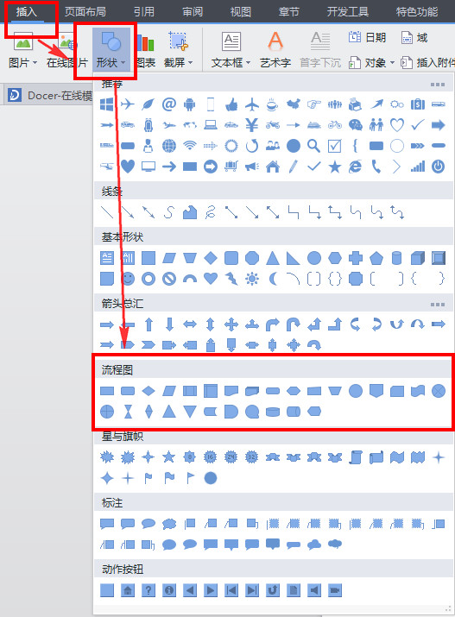Screen dimensions: 455x617
Task: Expand more recommended shapes via ellipsis
Action: tap(437, 85)
